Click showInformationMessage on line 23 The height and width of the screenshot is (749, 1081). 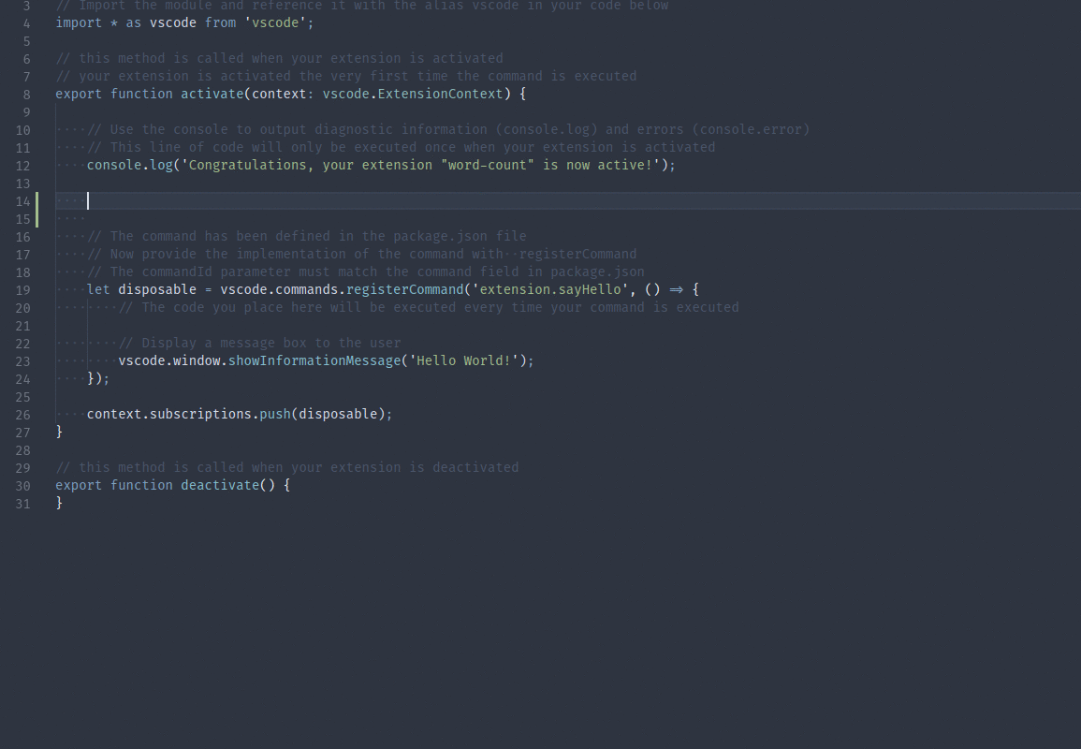tap(314, 360)
